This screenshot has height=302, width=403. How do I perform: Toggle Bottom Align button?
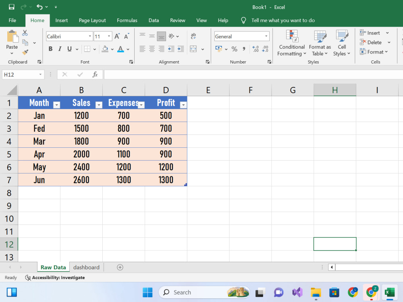pyautogui.click(x=162, y=36)
